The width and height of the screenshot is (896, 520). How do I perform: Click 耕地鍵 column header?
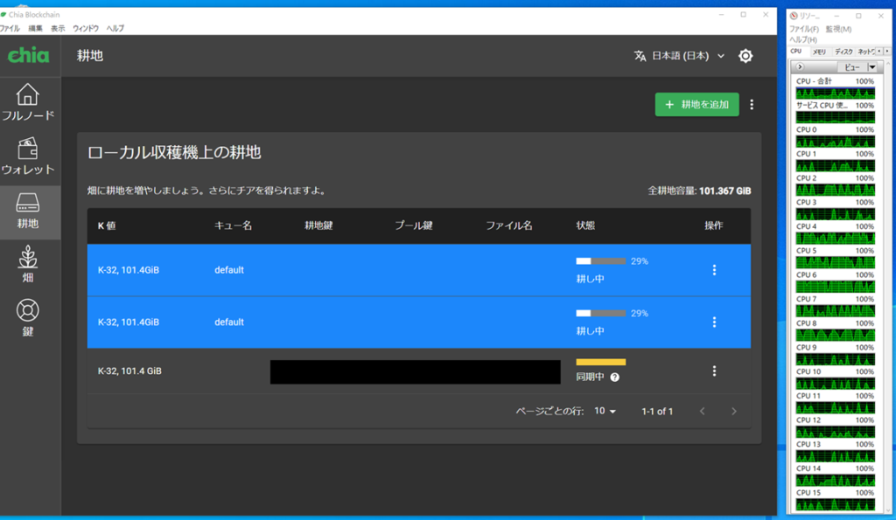point(318,225)
